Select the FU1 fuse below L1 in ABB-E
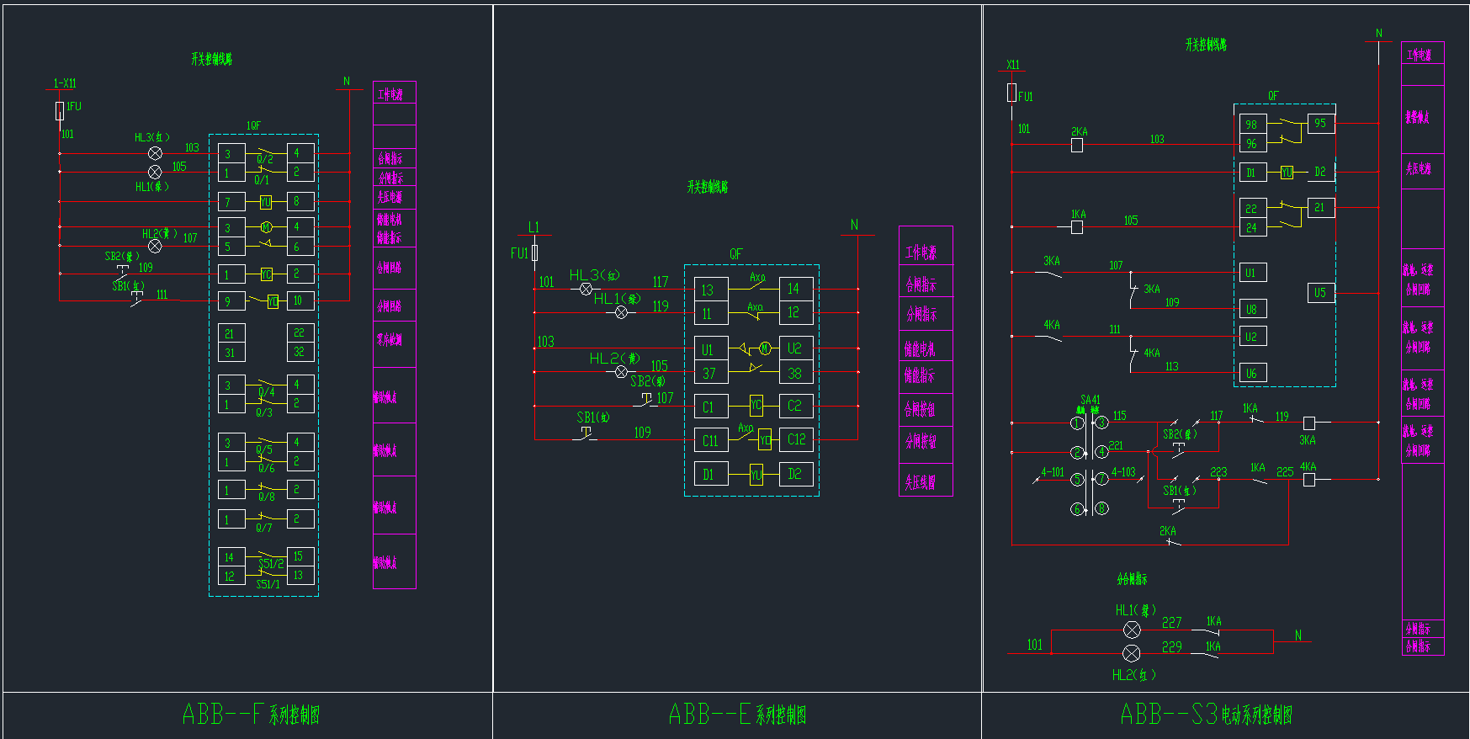 [x=534, y=253]
